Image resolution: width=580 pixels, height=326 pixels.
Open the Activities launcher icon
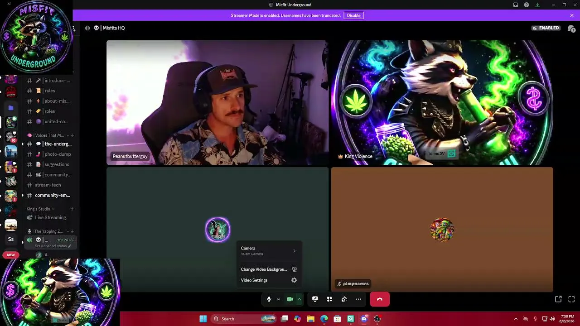click(x=329, y=299)
